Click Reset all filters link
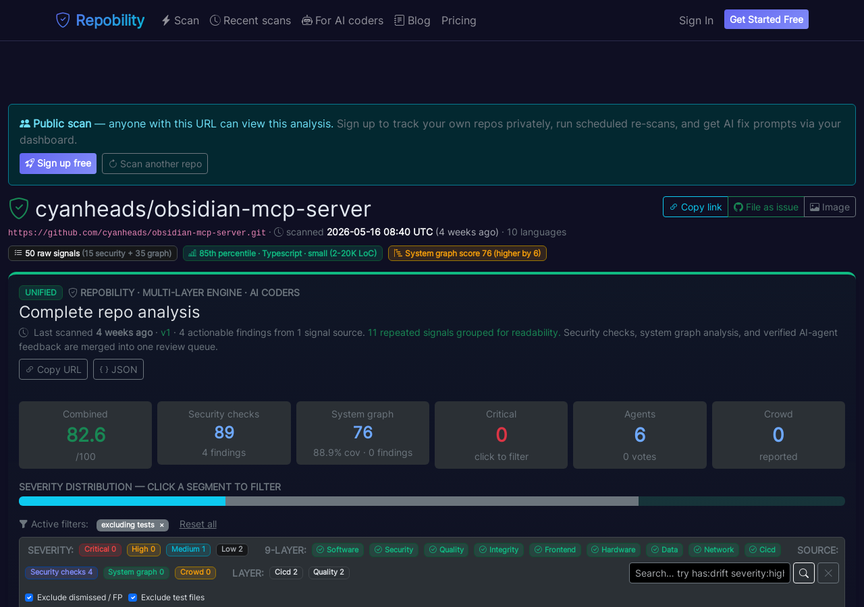The width and height of the screenshot is (864, 607). coord(198,524)
